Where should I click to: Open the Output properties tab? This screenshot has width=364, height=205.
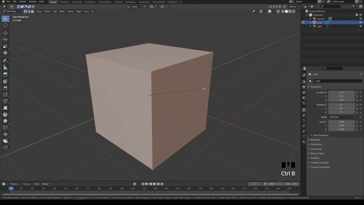304,87
